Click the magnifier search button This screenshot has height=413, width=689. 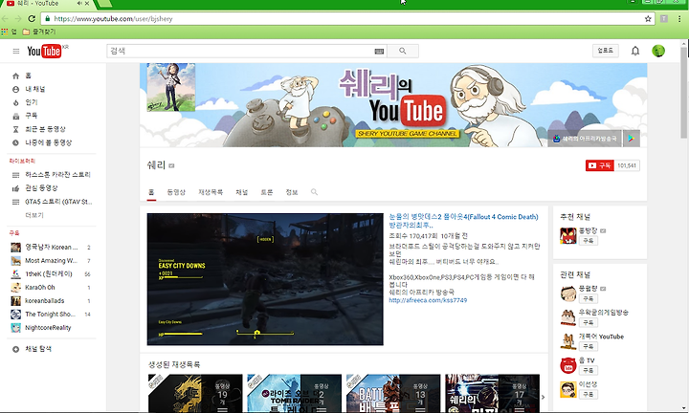(x=403, y=52)
